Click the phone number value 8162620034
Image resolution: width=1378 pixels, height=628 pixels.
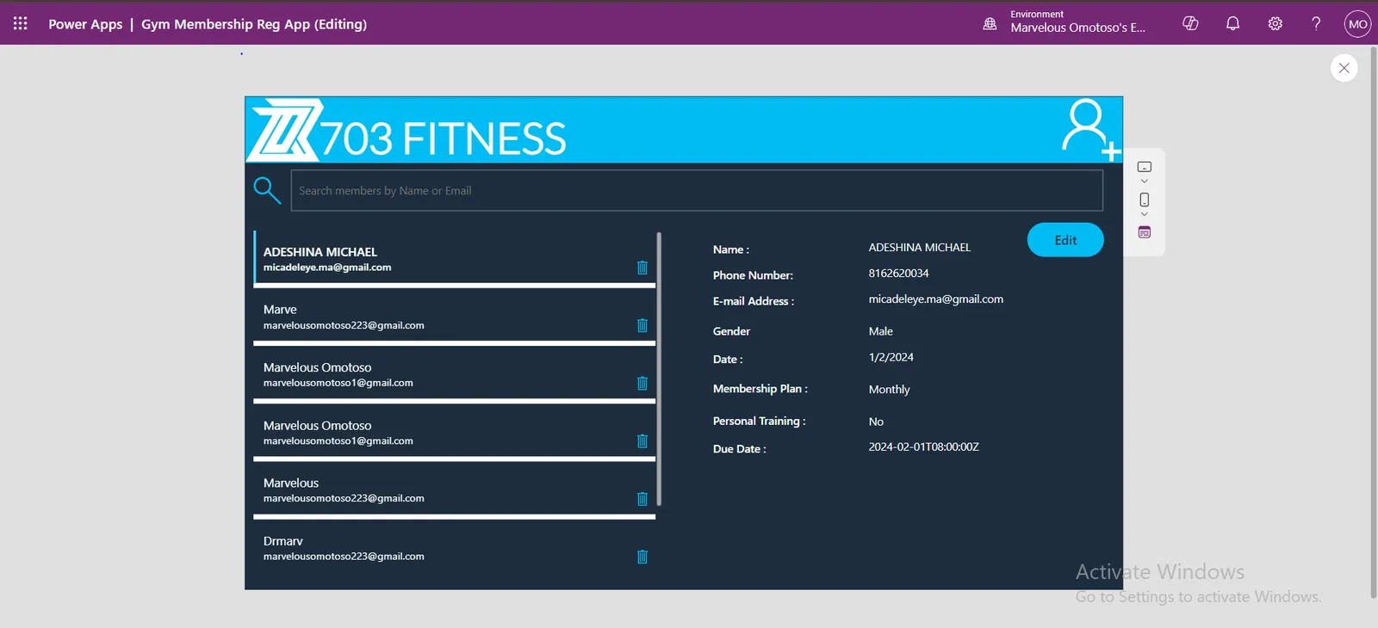tap(898, 274)
